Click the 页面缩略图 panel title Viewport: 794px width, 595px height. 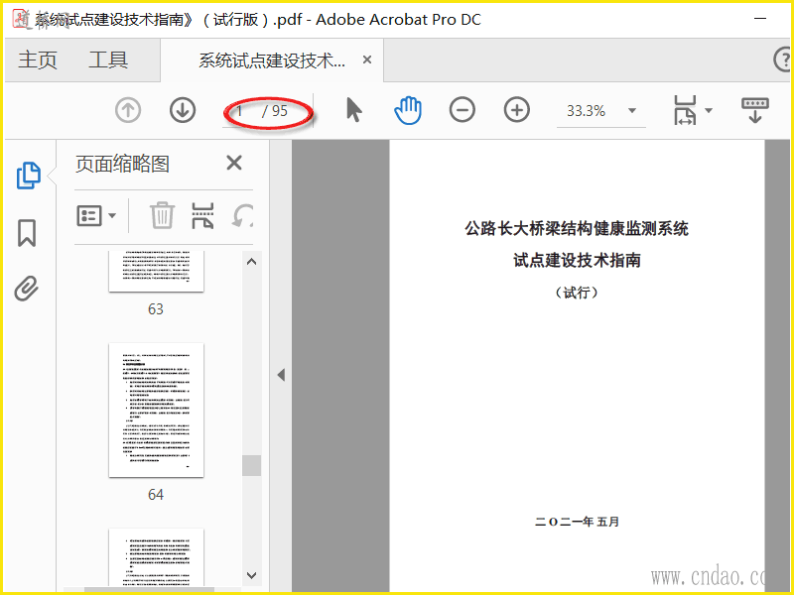pos(122,164)
